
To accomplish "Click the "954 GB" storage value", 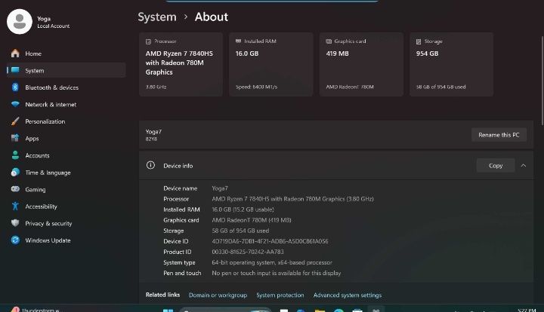I will tap(427, 54).
